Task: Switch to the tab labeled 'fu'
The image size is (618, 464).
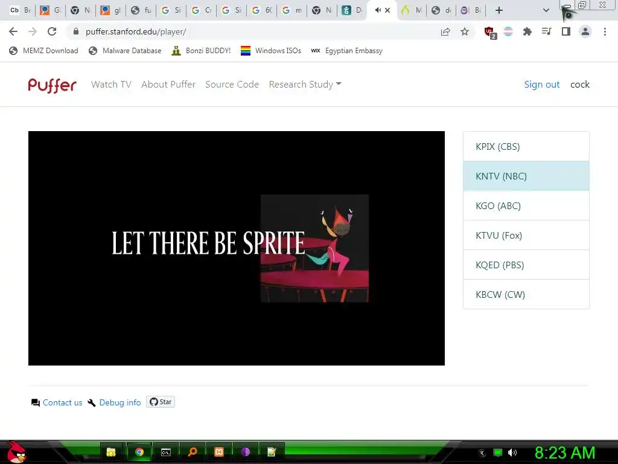Action: (141, 10)
